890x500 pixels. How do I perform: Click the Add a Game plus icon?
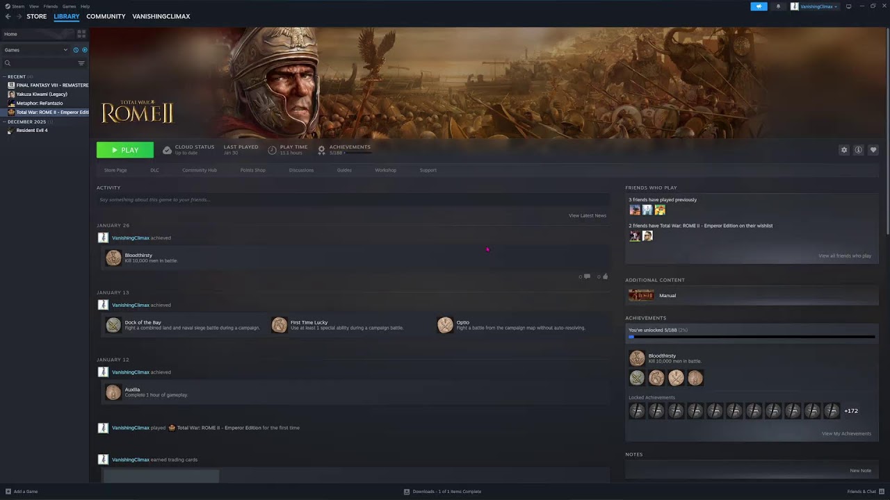click(x=8, y=492)
